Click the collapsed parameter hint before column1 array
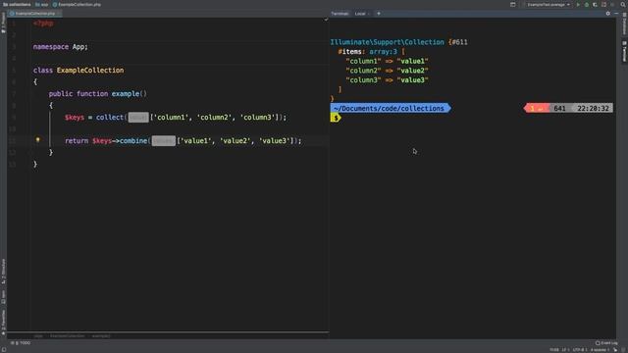This screenshot has width=628, height=353. coord(138,118)
